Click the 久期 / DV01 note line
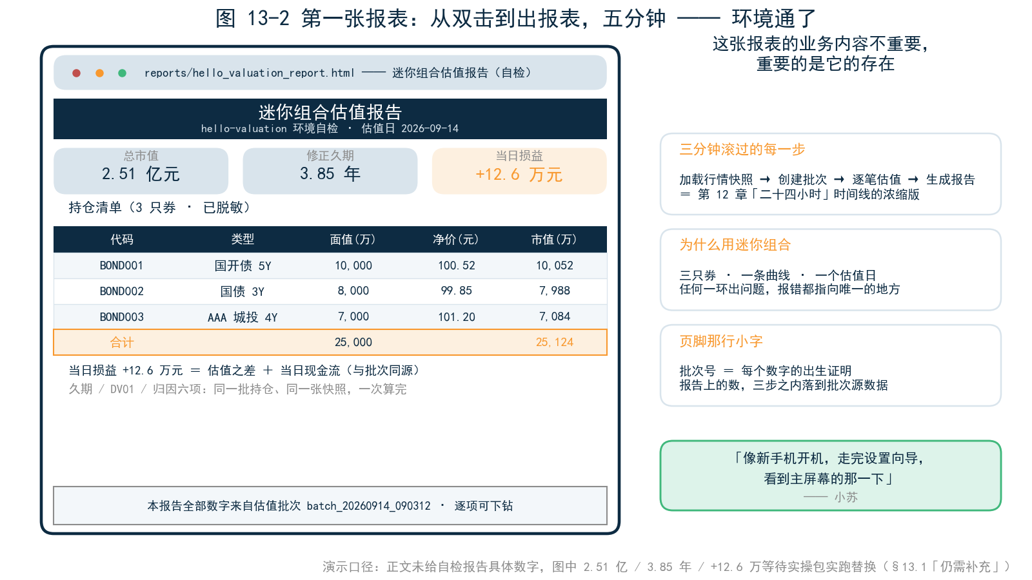Image resolution: width=1032 pixels, height=580 pixels. (237, 389)
